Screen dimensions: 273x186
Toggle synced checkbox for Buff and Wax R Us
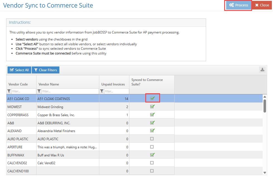(152, 155)
